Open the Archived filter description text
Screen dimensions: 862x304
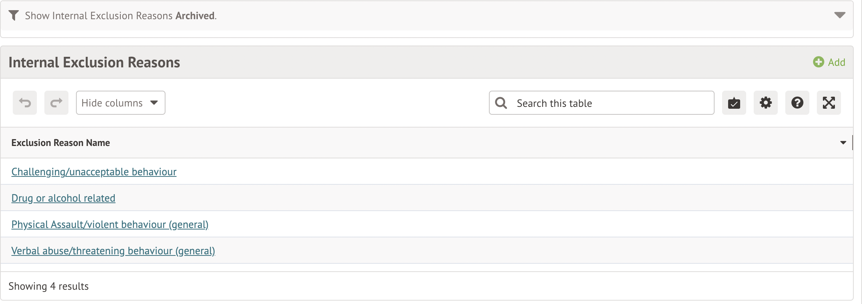tap(121, 16)
